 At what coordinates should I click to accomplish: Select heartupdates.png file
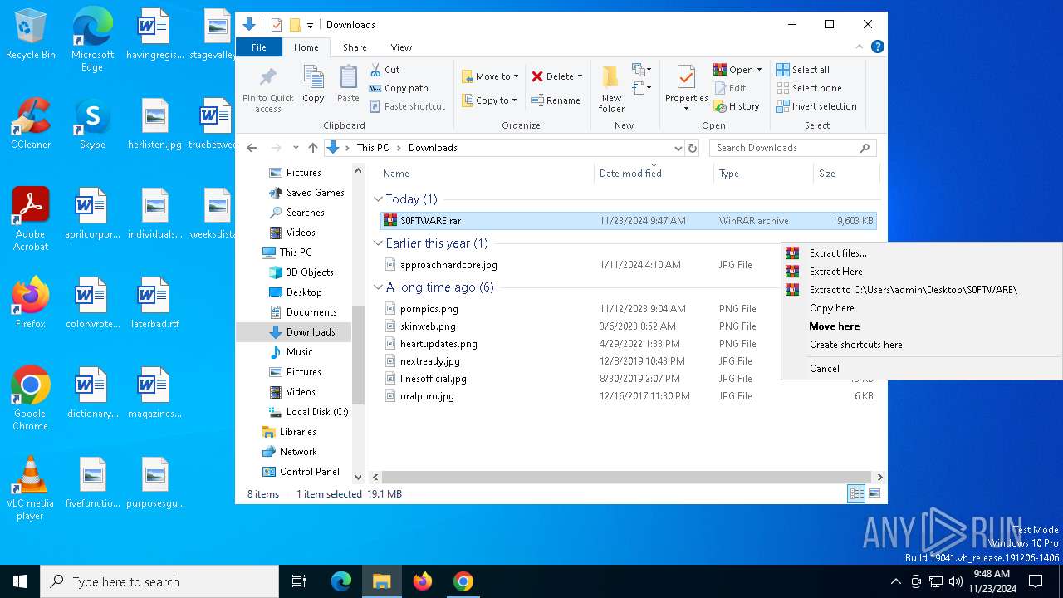point(438,344)
